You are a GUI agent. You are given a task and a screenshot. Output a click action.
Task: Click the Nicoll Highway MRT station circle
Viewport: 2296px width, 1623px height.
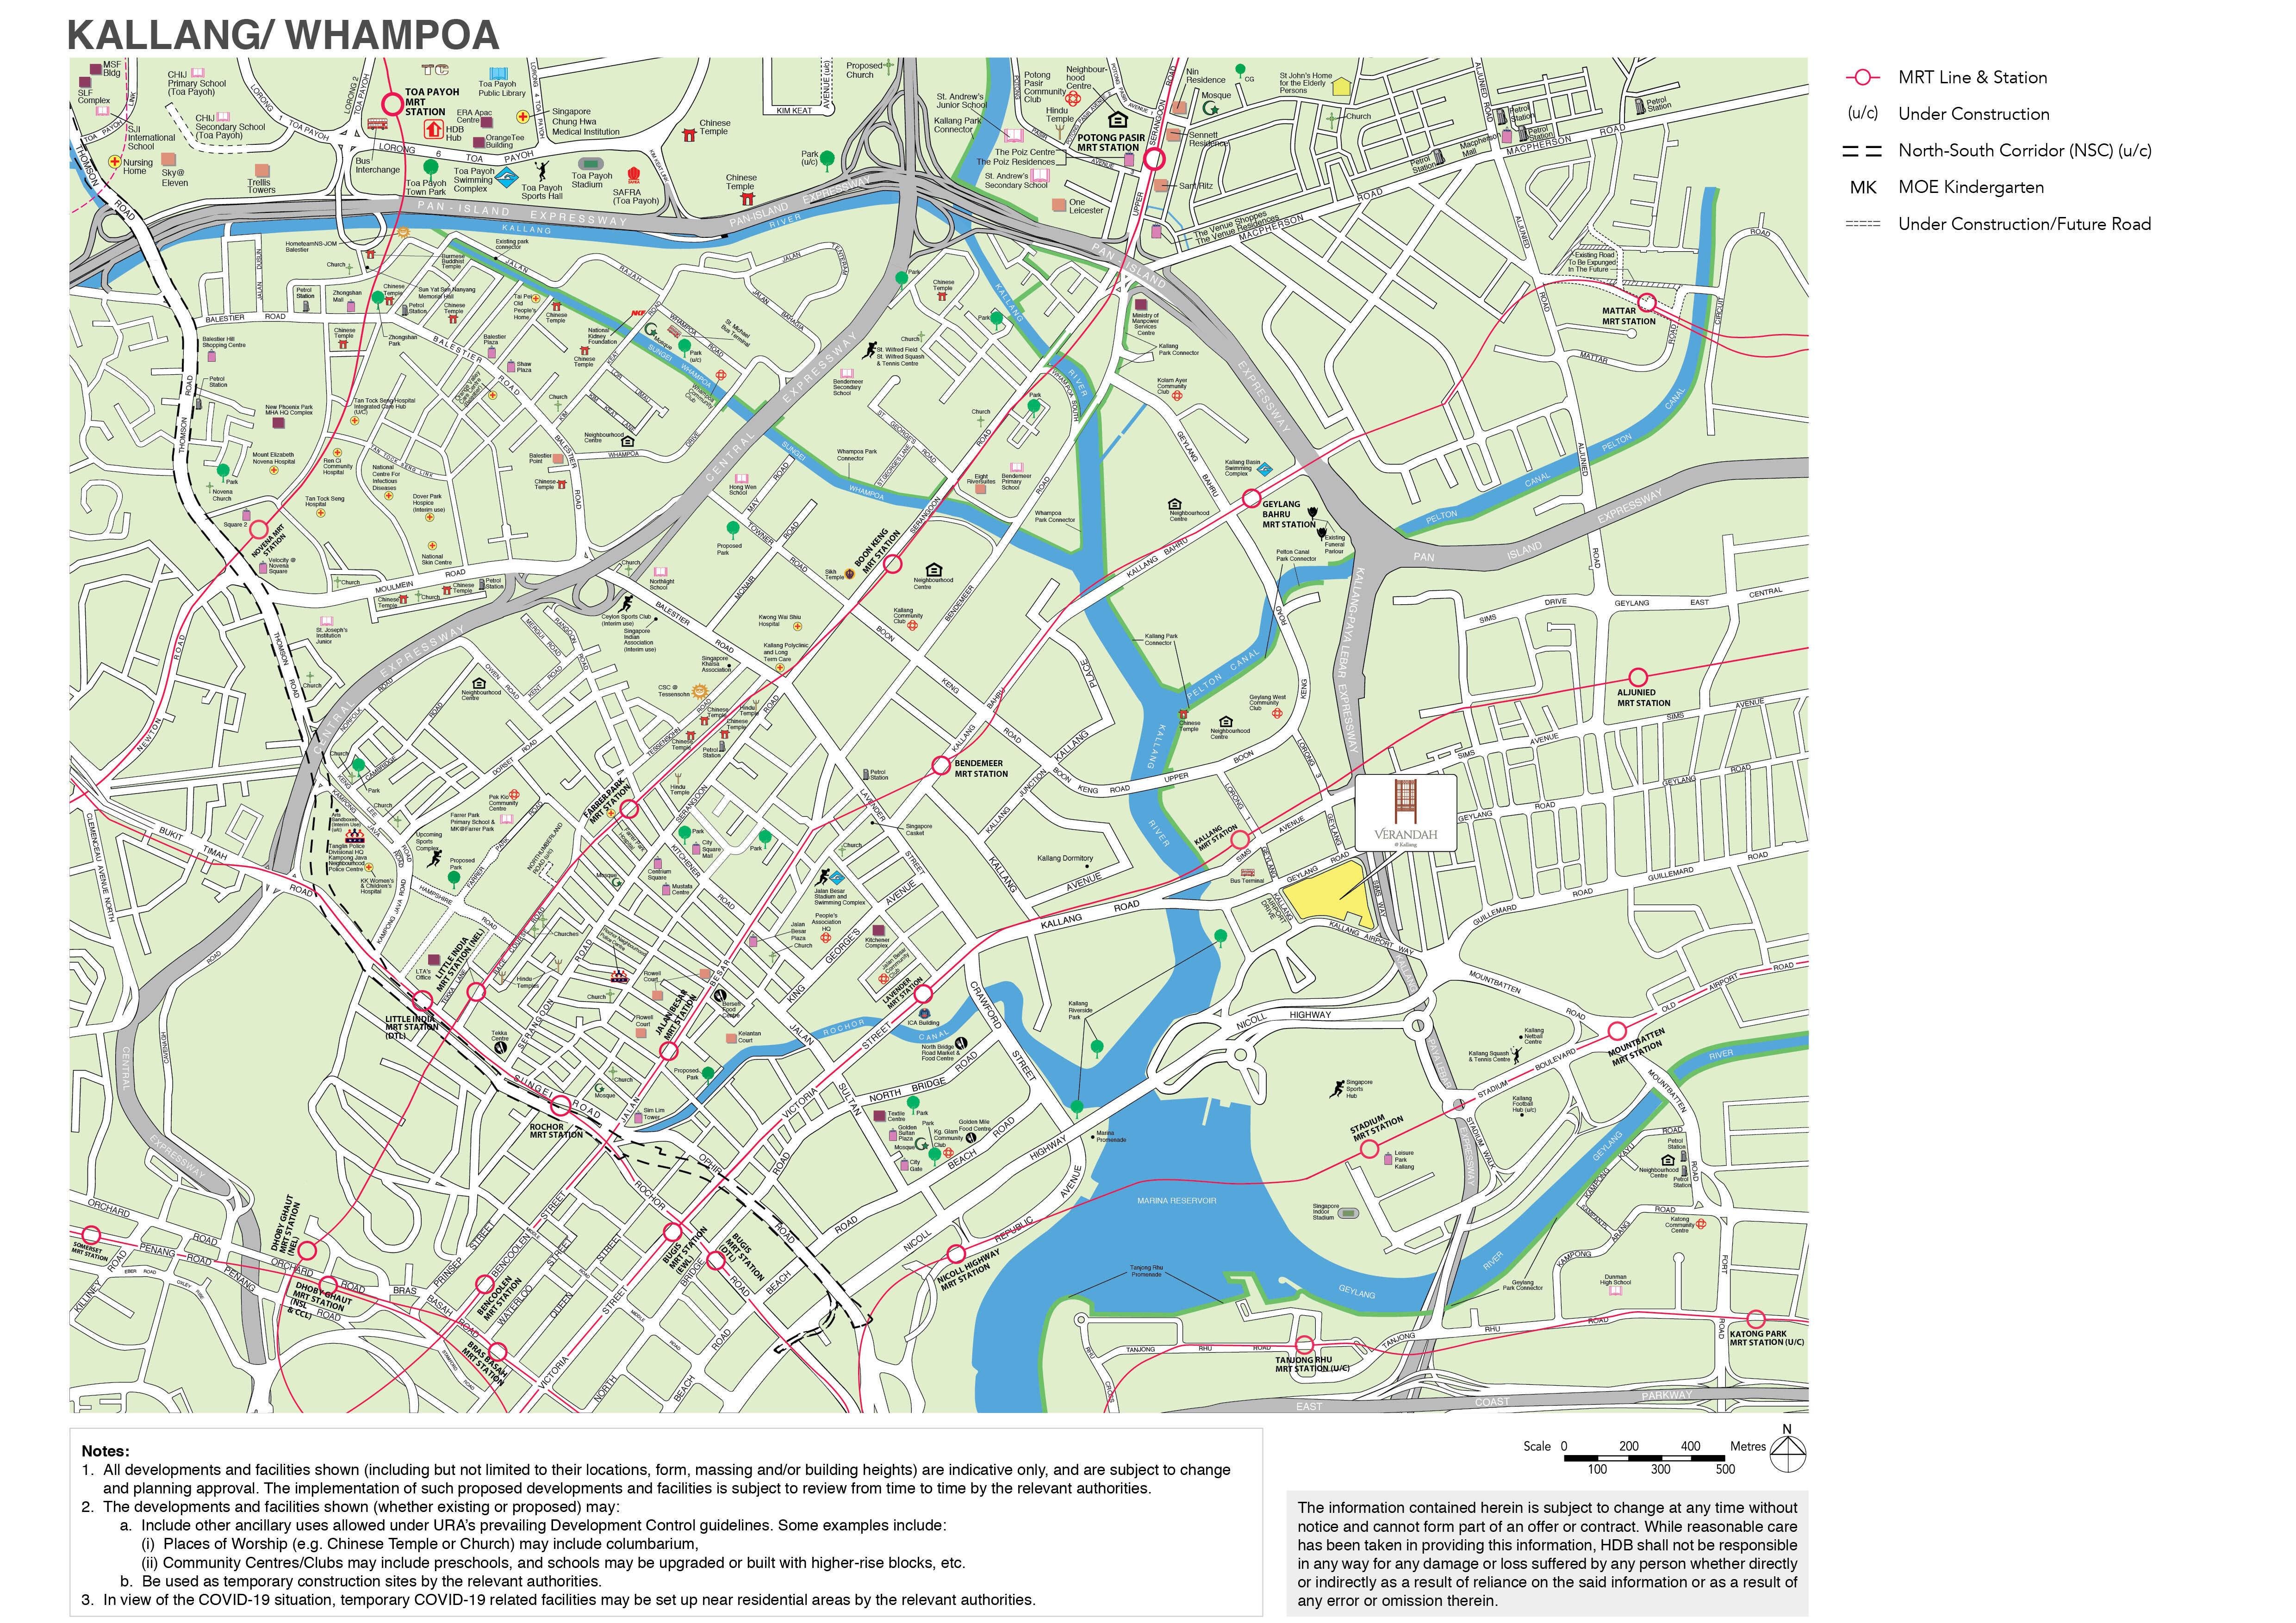956,1254
